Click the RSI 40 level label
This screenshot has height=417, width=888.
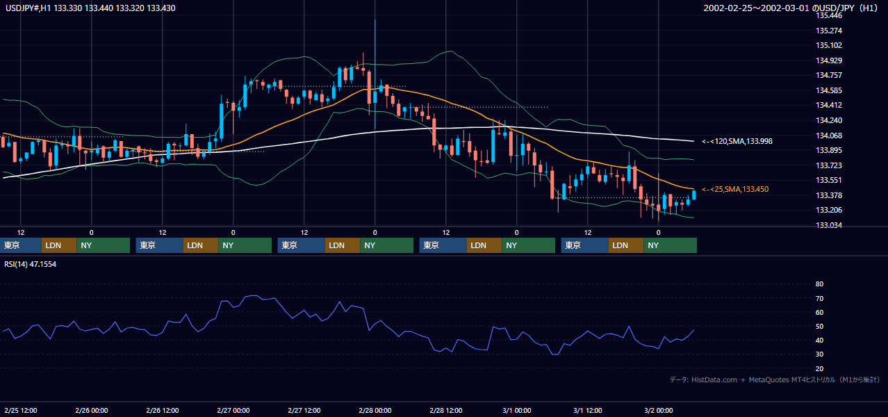click(x=819, y=340)
